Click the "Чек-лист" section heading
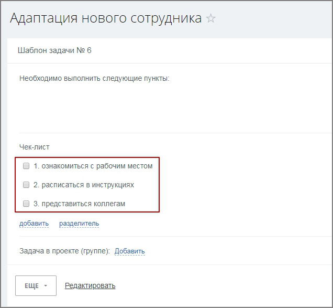 pos(34,147)
